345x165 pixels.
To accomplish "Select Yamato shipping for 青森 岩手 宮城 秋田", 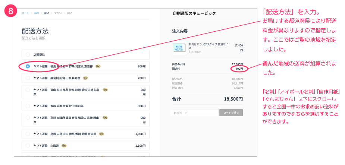I will (28, 106).
